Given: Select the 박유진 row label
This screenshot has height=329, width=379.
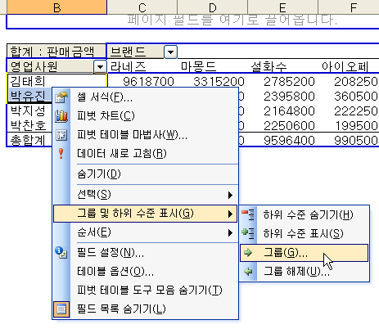Looking at the screenshot, I should [30, 96].
